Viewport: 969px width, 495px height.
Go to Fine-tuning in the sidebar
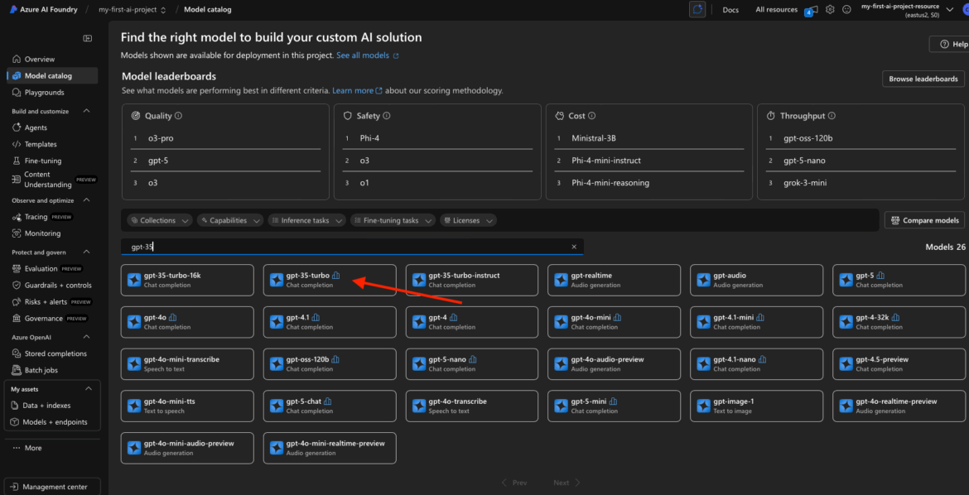point(42,161)
